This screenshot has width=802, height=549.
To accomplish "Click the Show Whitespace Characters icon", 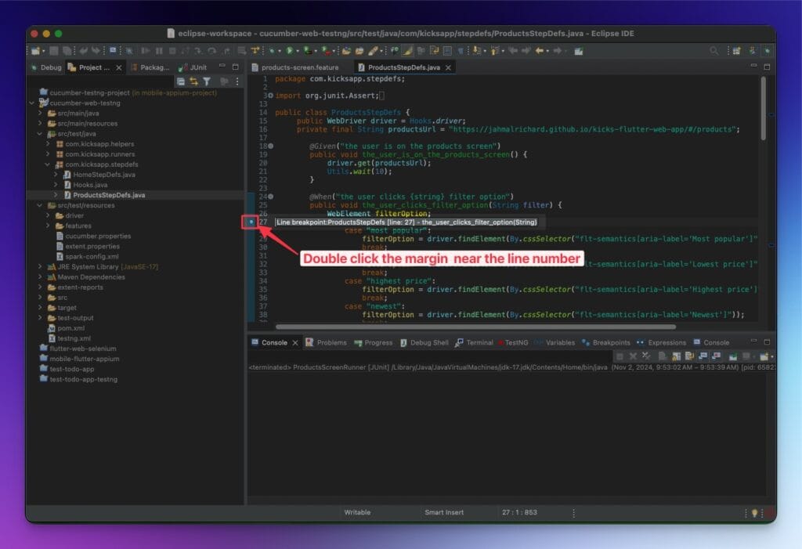I will click(x=461, y=51).
